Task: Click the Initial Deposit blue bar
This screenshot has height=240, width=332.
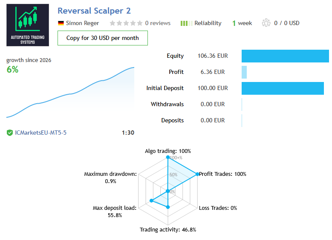Action: click(283, 88)
